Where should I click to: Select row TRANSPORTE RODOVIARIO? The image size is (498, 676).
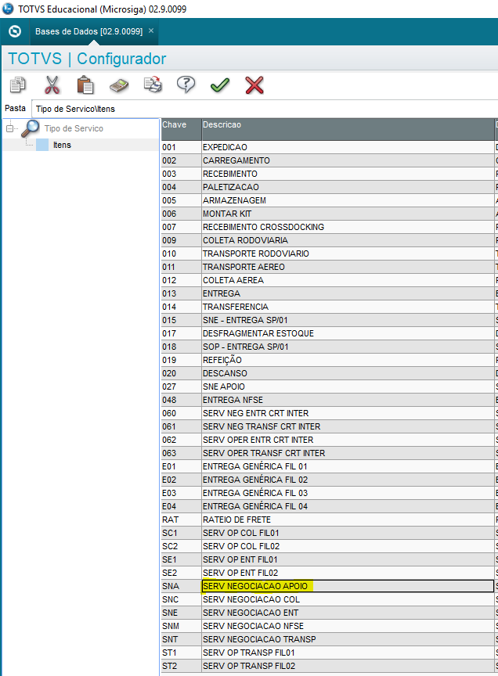point(328,253)
